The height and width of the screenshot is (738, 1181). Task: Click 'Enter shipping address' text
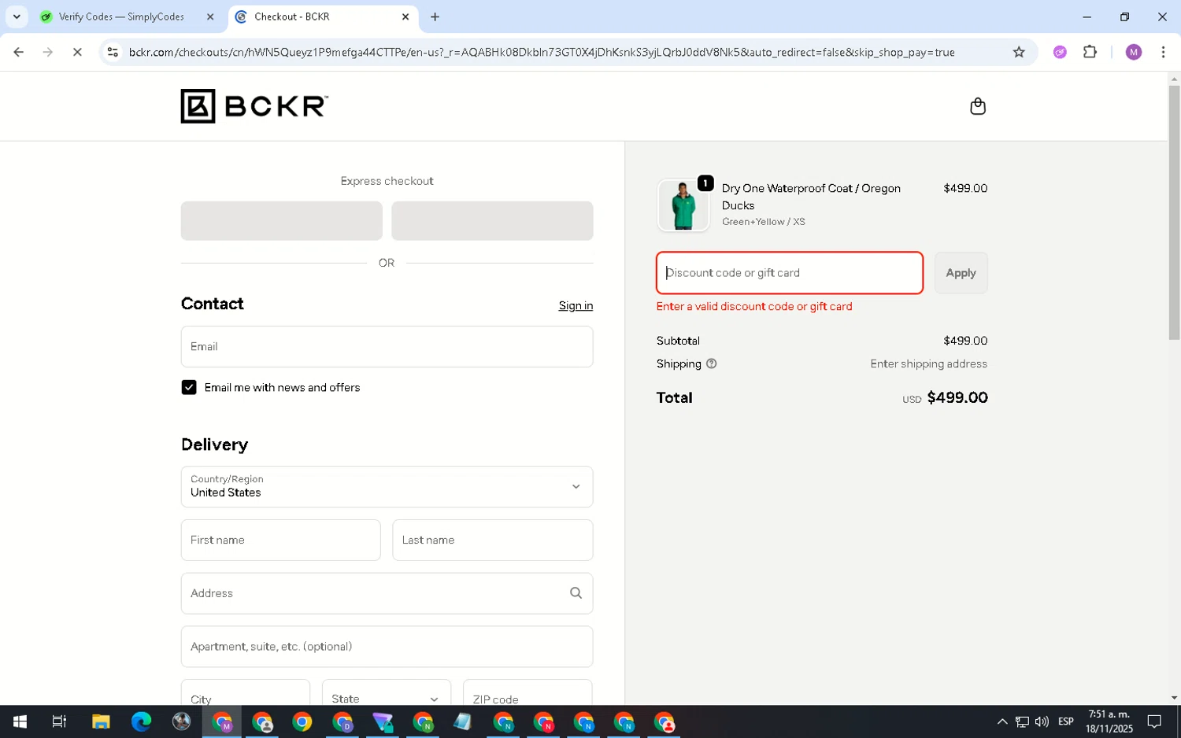coord(928,363)
